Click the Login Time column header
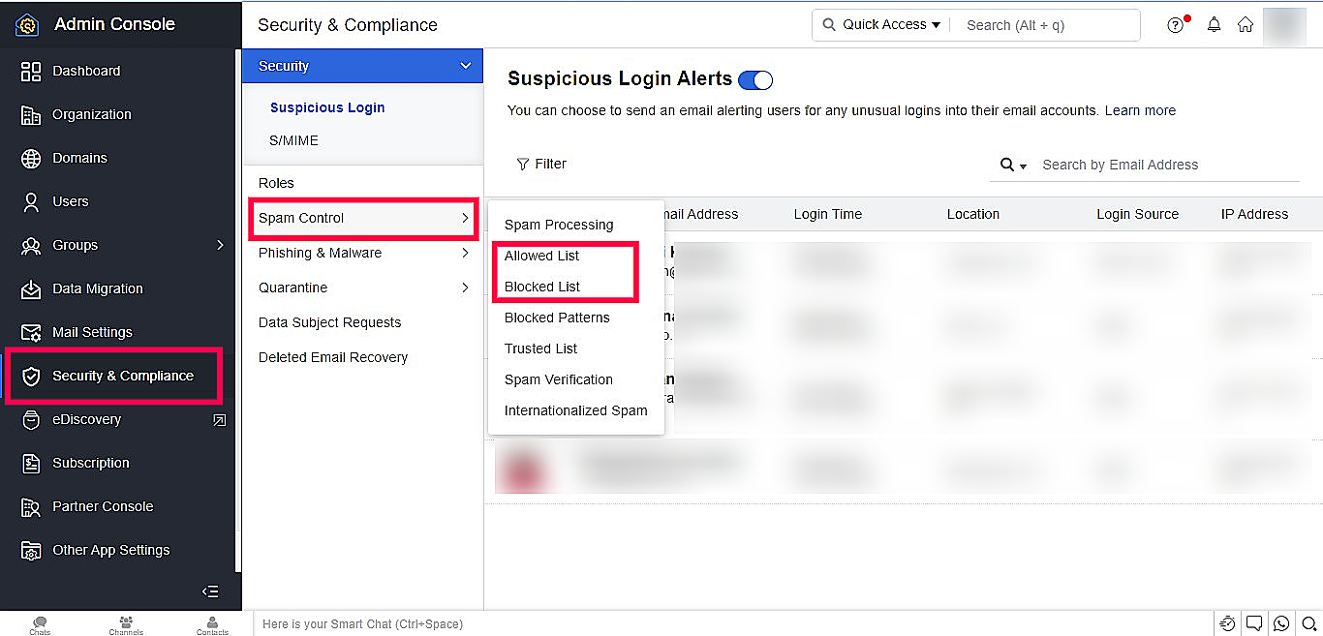 click(827, 214)
